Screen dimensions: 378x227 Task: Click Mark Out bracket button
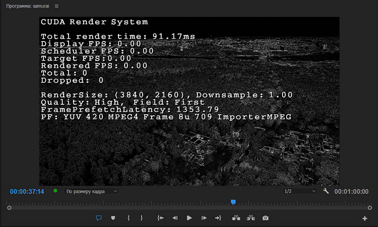click(x=141, y=218)
